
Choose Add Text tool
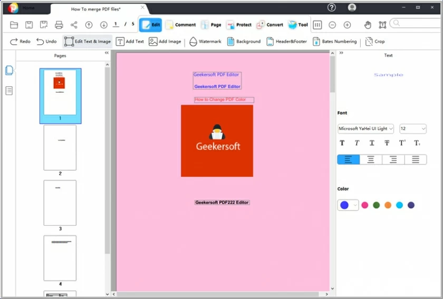(x=130, y=42)
